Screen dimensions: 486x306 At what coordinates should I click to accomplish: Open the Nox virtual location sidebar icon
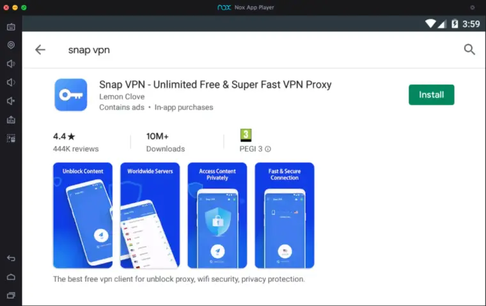pos(11,45)
